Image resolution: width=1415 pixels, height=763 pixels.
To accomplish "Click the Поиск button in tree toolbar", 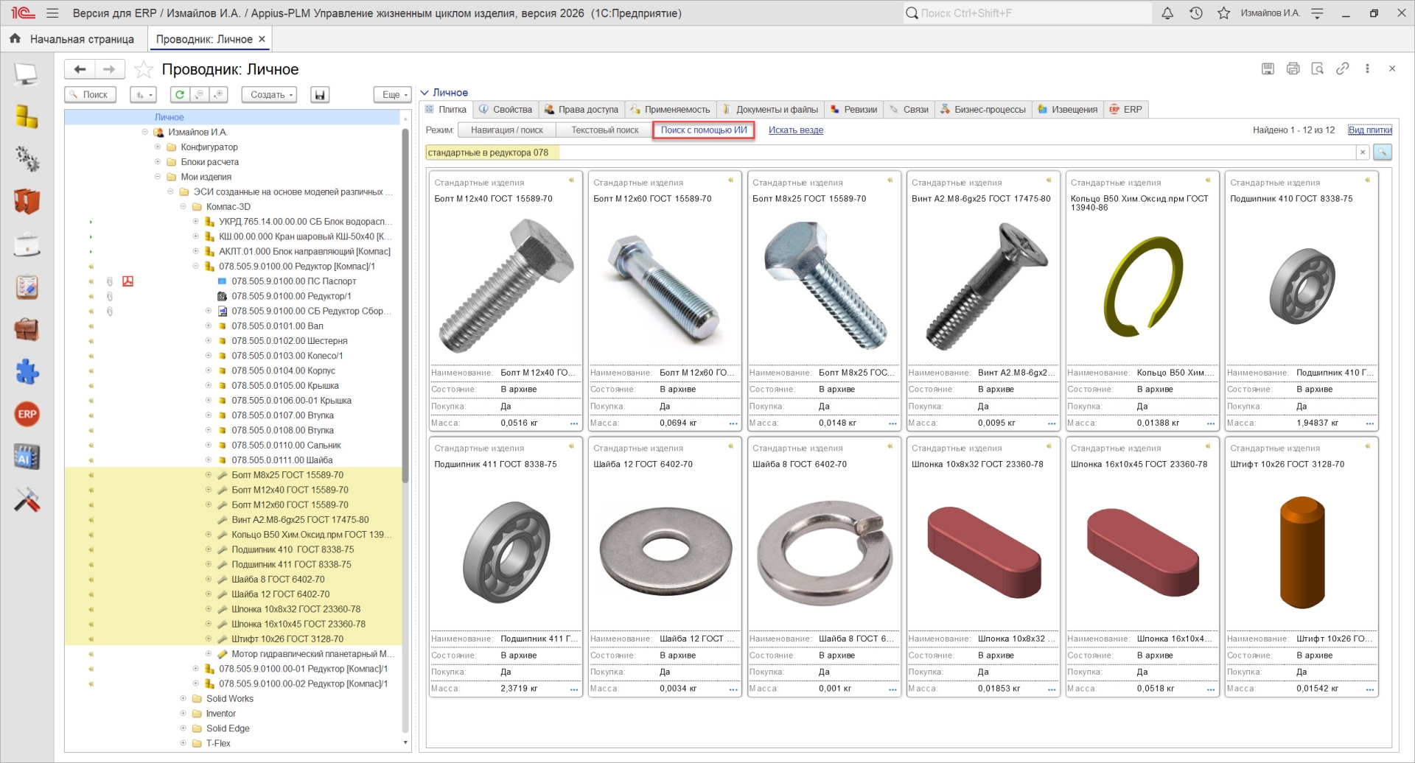I will coord(89,94).
